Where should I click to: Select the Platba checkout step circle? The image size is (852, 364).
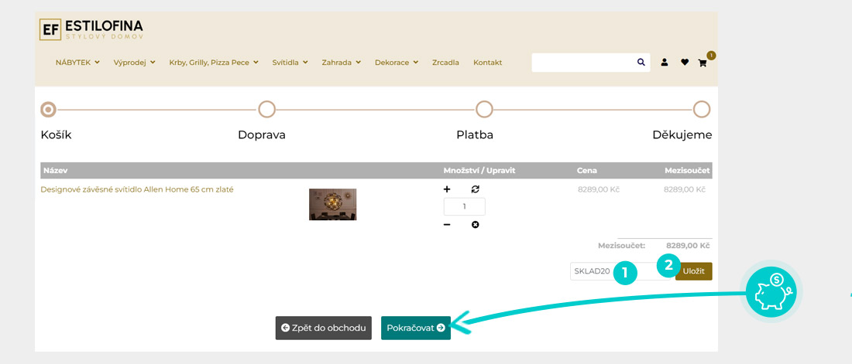pyautogui.click(x=484, y=110)
